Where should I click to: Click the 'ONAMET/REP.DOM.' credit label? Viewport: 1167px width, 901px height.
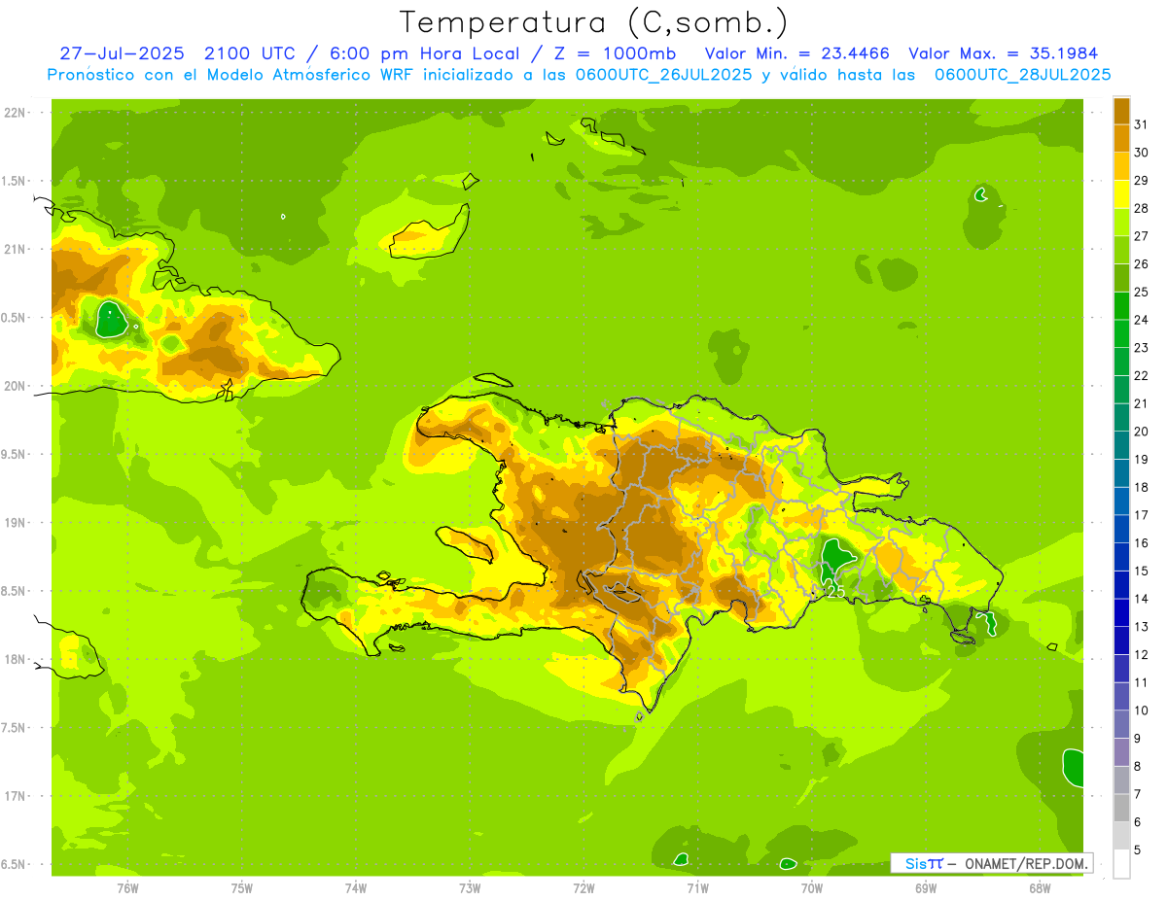[x=1025, y=863]
